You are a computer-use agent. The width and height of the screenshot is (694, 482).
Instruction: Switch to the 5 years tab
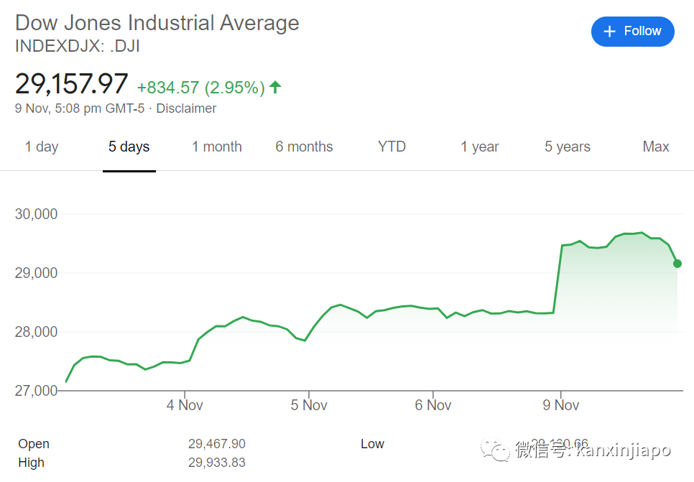(x=568, y=147)
